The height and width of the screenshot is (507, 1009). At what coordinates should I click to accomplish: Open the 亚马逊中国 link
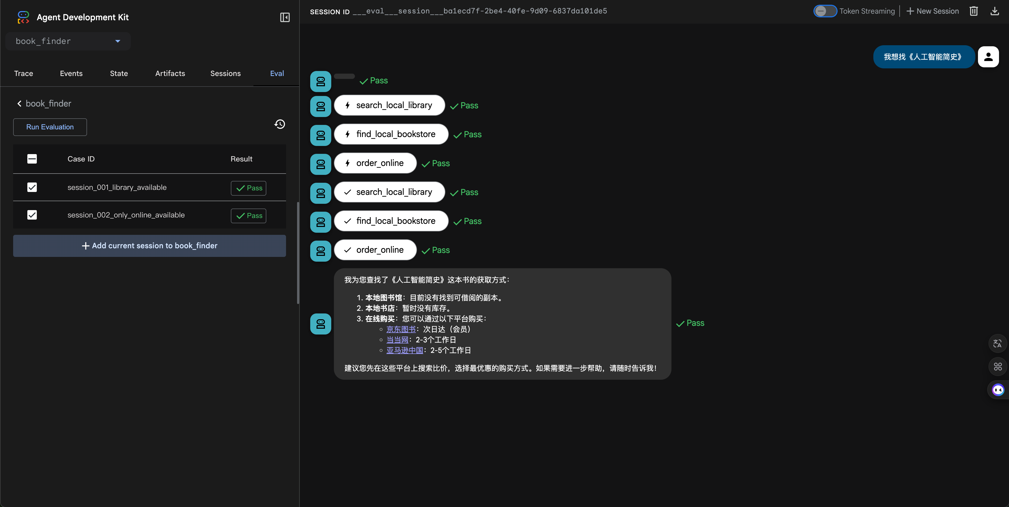(405, 350)
